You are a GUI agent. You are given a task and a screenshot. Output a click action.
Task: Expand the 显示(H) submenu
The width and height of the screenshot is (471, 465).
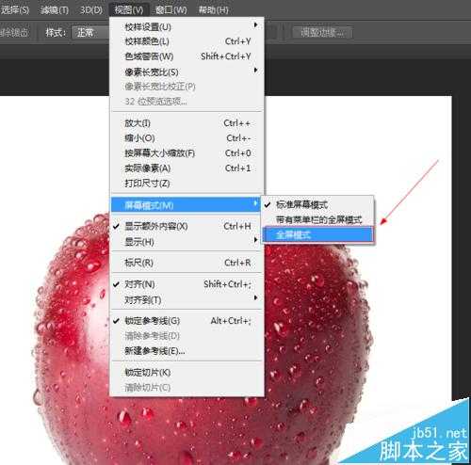tap(187, 242)
